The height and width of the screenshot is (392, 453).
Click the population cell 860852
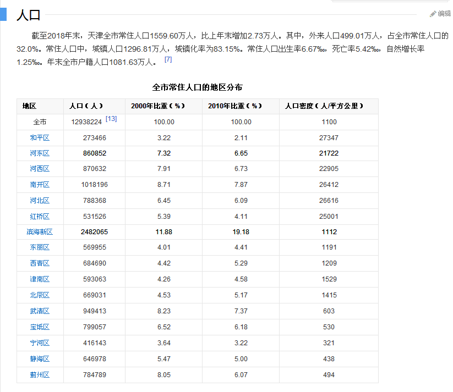click(x=95, y=153)
